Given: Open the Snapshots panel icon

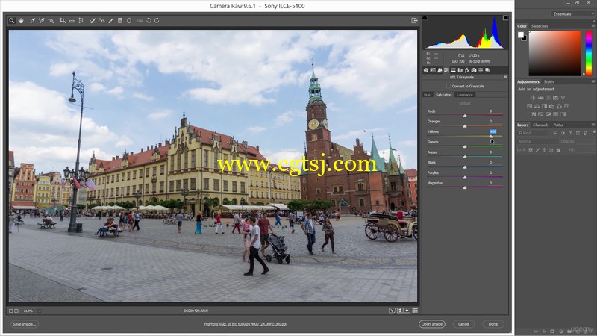Looking at the screenshot, I should click(487, 70).
